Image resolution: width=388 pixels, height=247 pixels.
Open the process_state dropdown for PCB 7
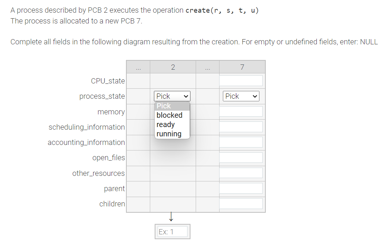tap(241, 96)
